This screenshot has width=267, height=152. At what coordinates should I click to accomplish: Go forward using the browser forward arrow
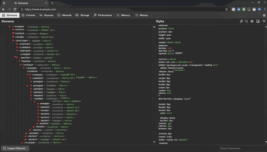[x=9, y=9]
